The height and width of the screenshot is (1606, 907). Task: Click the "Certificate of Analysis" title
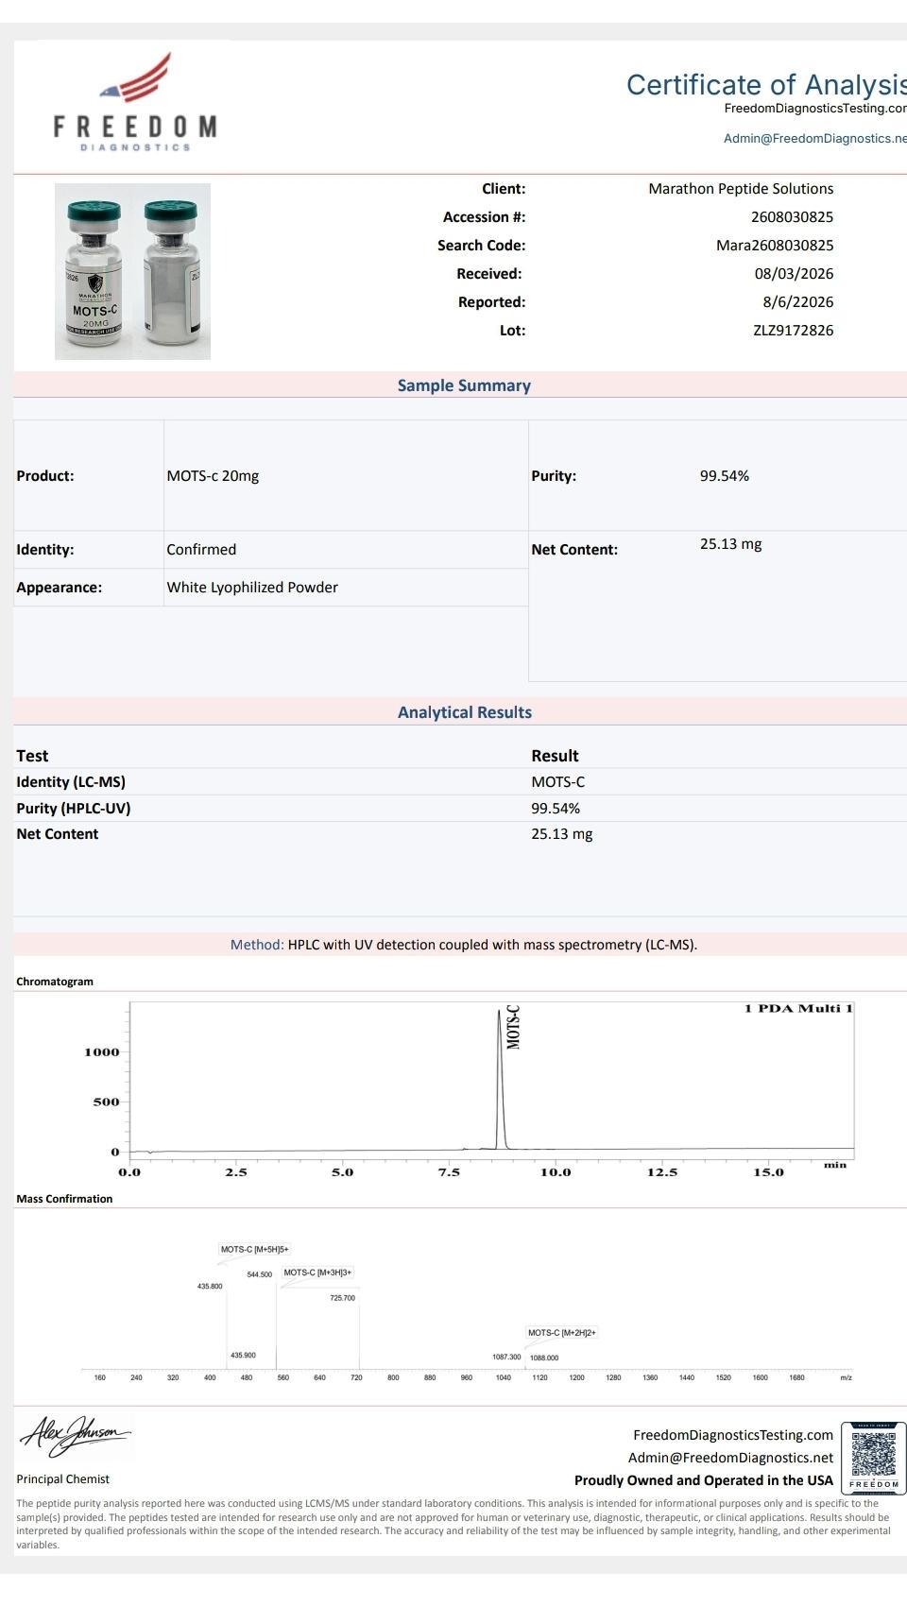pyautogui.click(x=766, y=85)
